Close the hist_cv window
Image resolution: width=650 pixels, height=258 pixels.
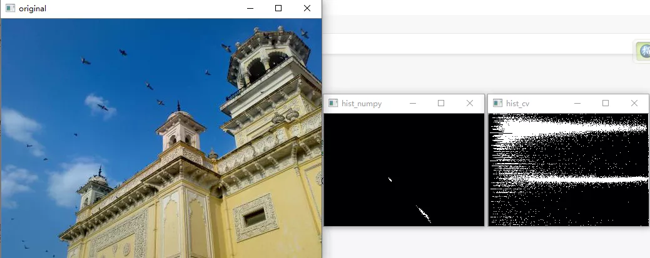(634, 103)
